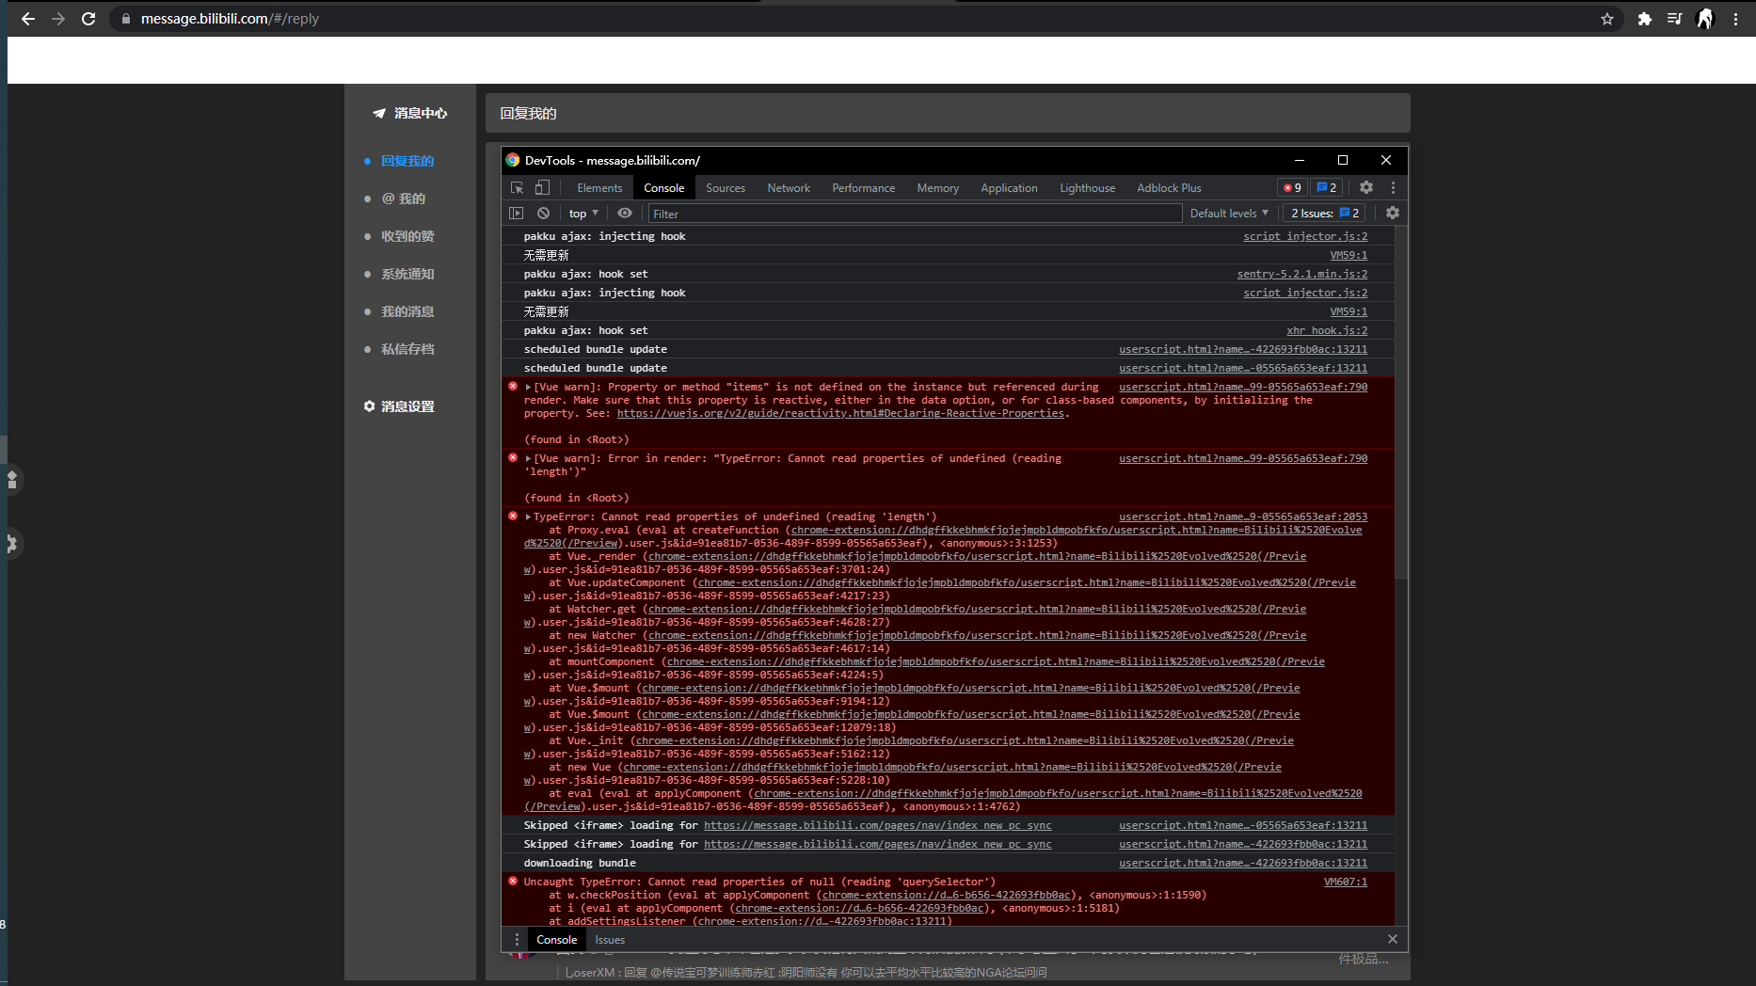This screenshot has height=986, width=1756.
Task: Open the Default levels dropdown
Action: (1229, 214)
